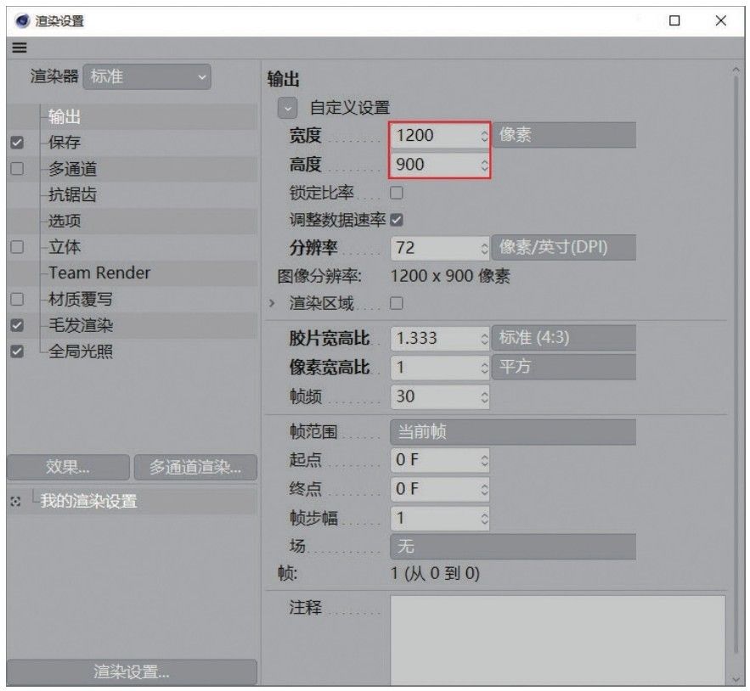This screenshot has height=691, width=750.
Task: Select the 立体 settings item
Action: coord(65,247)
